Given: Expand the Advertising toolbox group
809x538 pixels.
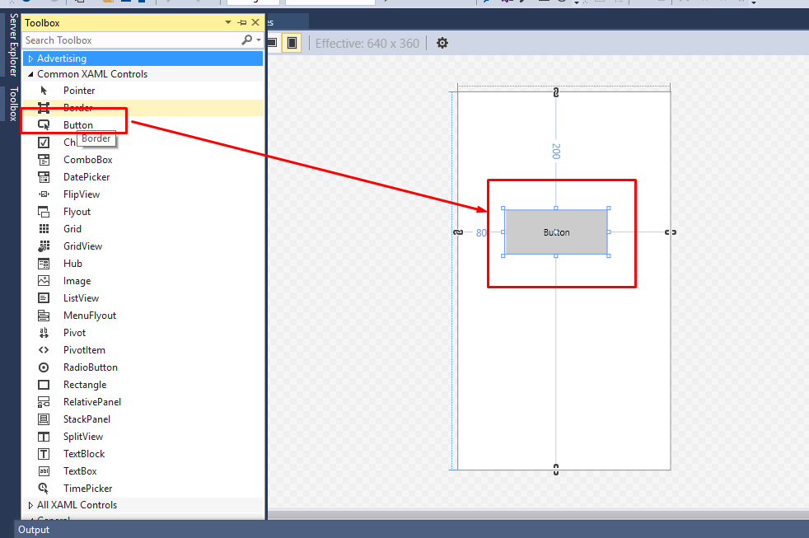Looking at the screenshot, I should [30, 58].
